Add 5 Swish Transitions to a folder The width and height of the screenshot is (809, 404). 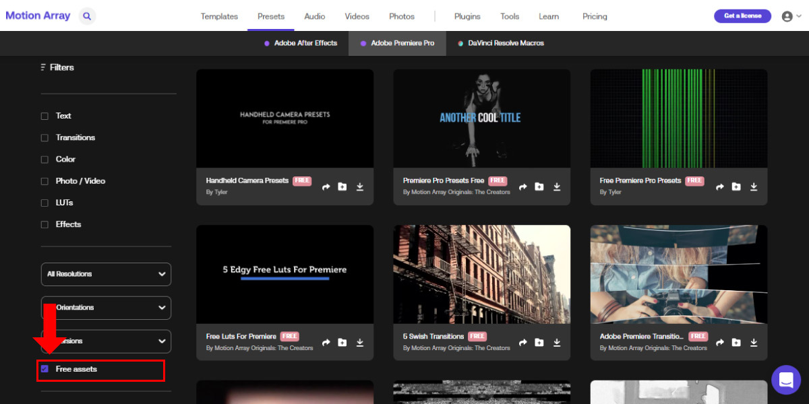[x=539, y=342]
